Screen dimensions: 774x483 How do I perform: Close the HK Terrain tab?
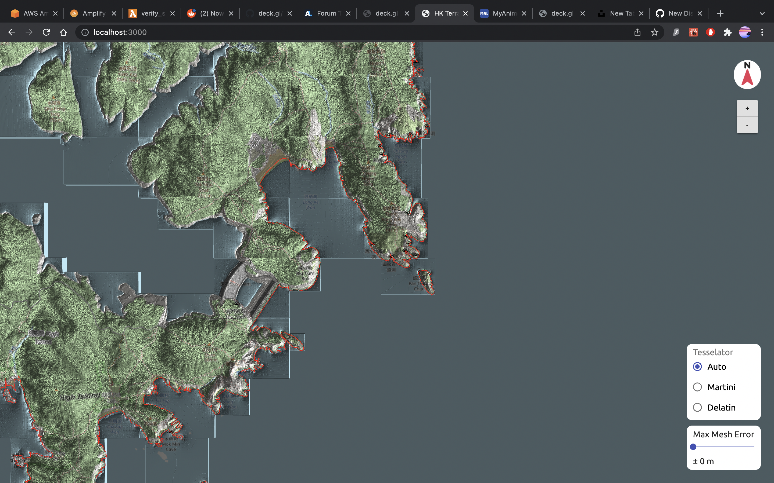coord(465,13)
